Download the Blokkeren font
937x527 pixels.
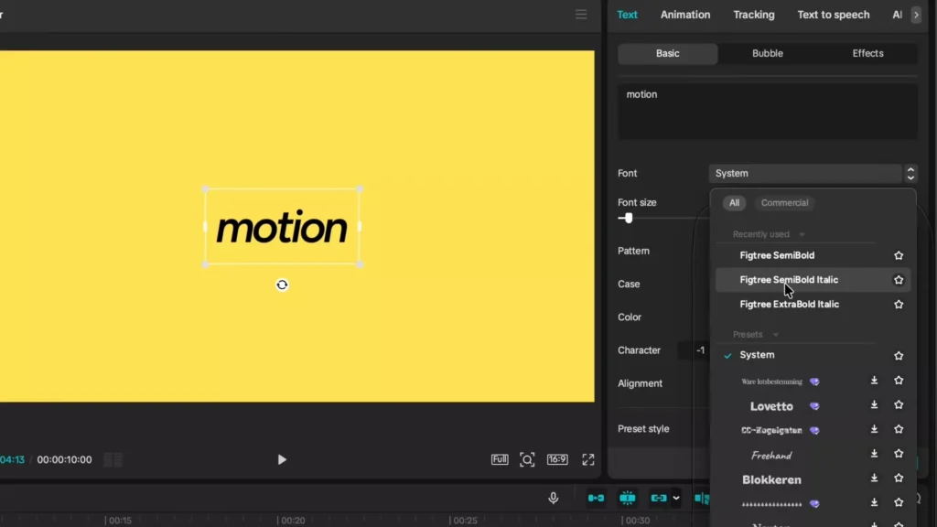[874, 479]
